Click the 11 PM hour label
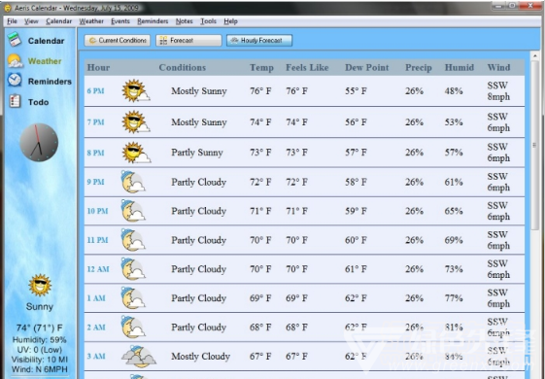The image size is (545, 379). pos(97,240)
